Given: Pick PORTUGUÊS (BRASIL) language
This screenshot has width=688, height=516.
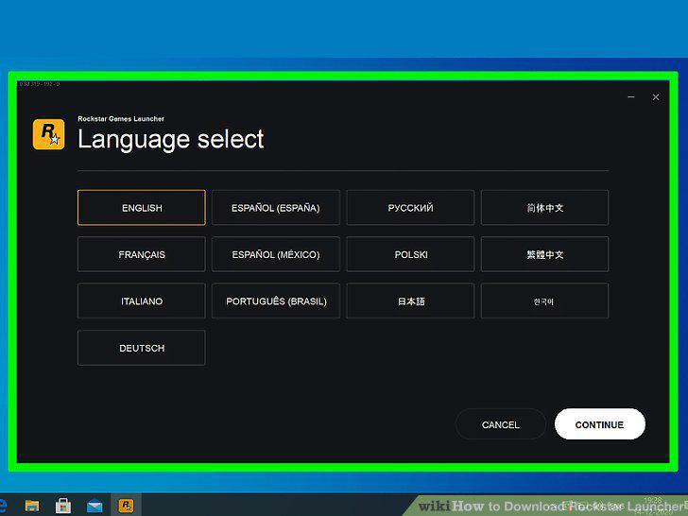Looking at the screenshot, I should 276,301.
